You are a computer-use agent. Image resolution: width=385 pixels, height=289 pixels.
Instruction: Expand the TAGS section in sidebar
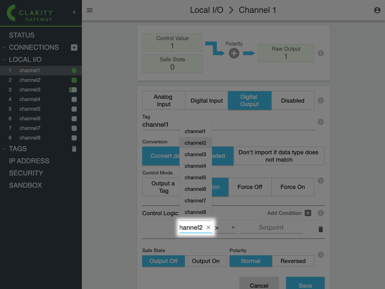click(x=18, y=149)
